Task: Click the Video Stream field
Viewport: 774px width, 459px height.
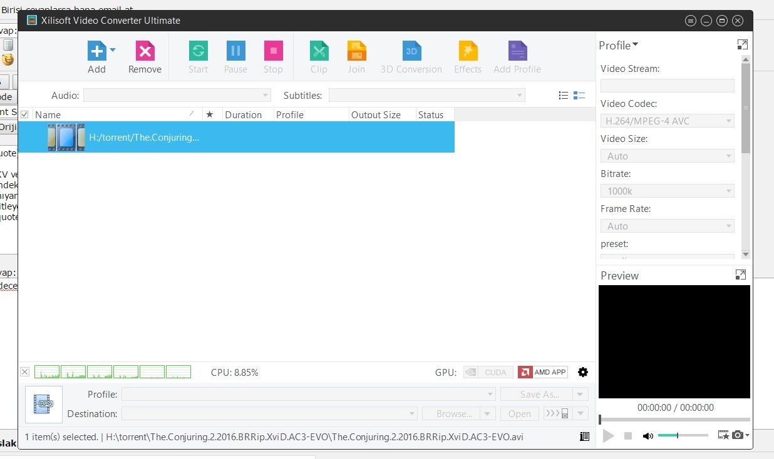Action: coord(668,86)
